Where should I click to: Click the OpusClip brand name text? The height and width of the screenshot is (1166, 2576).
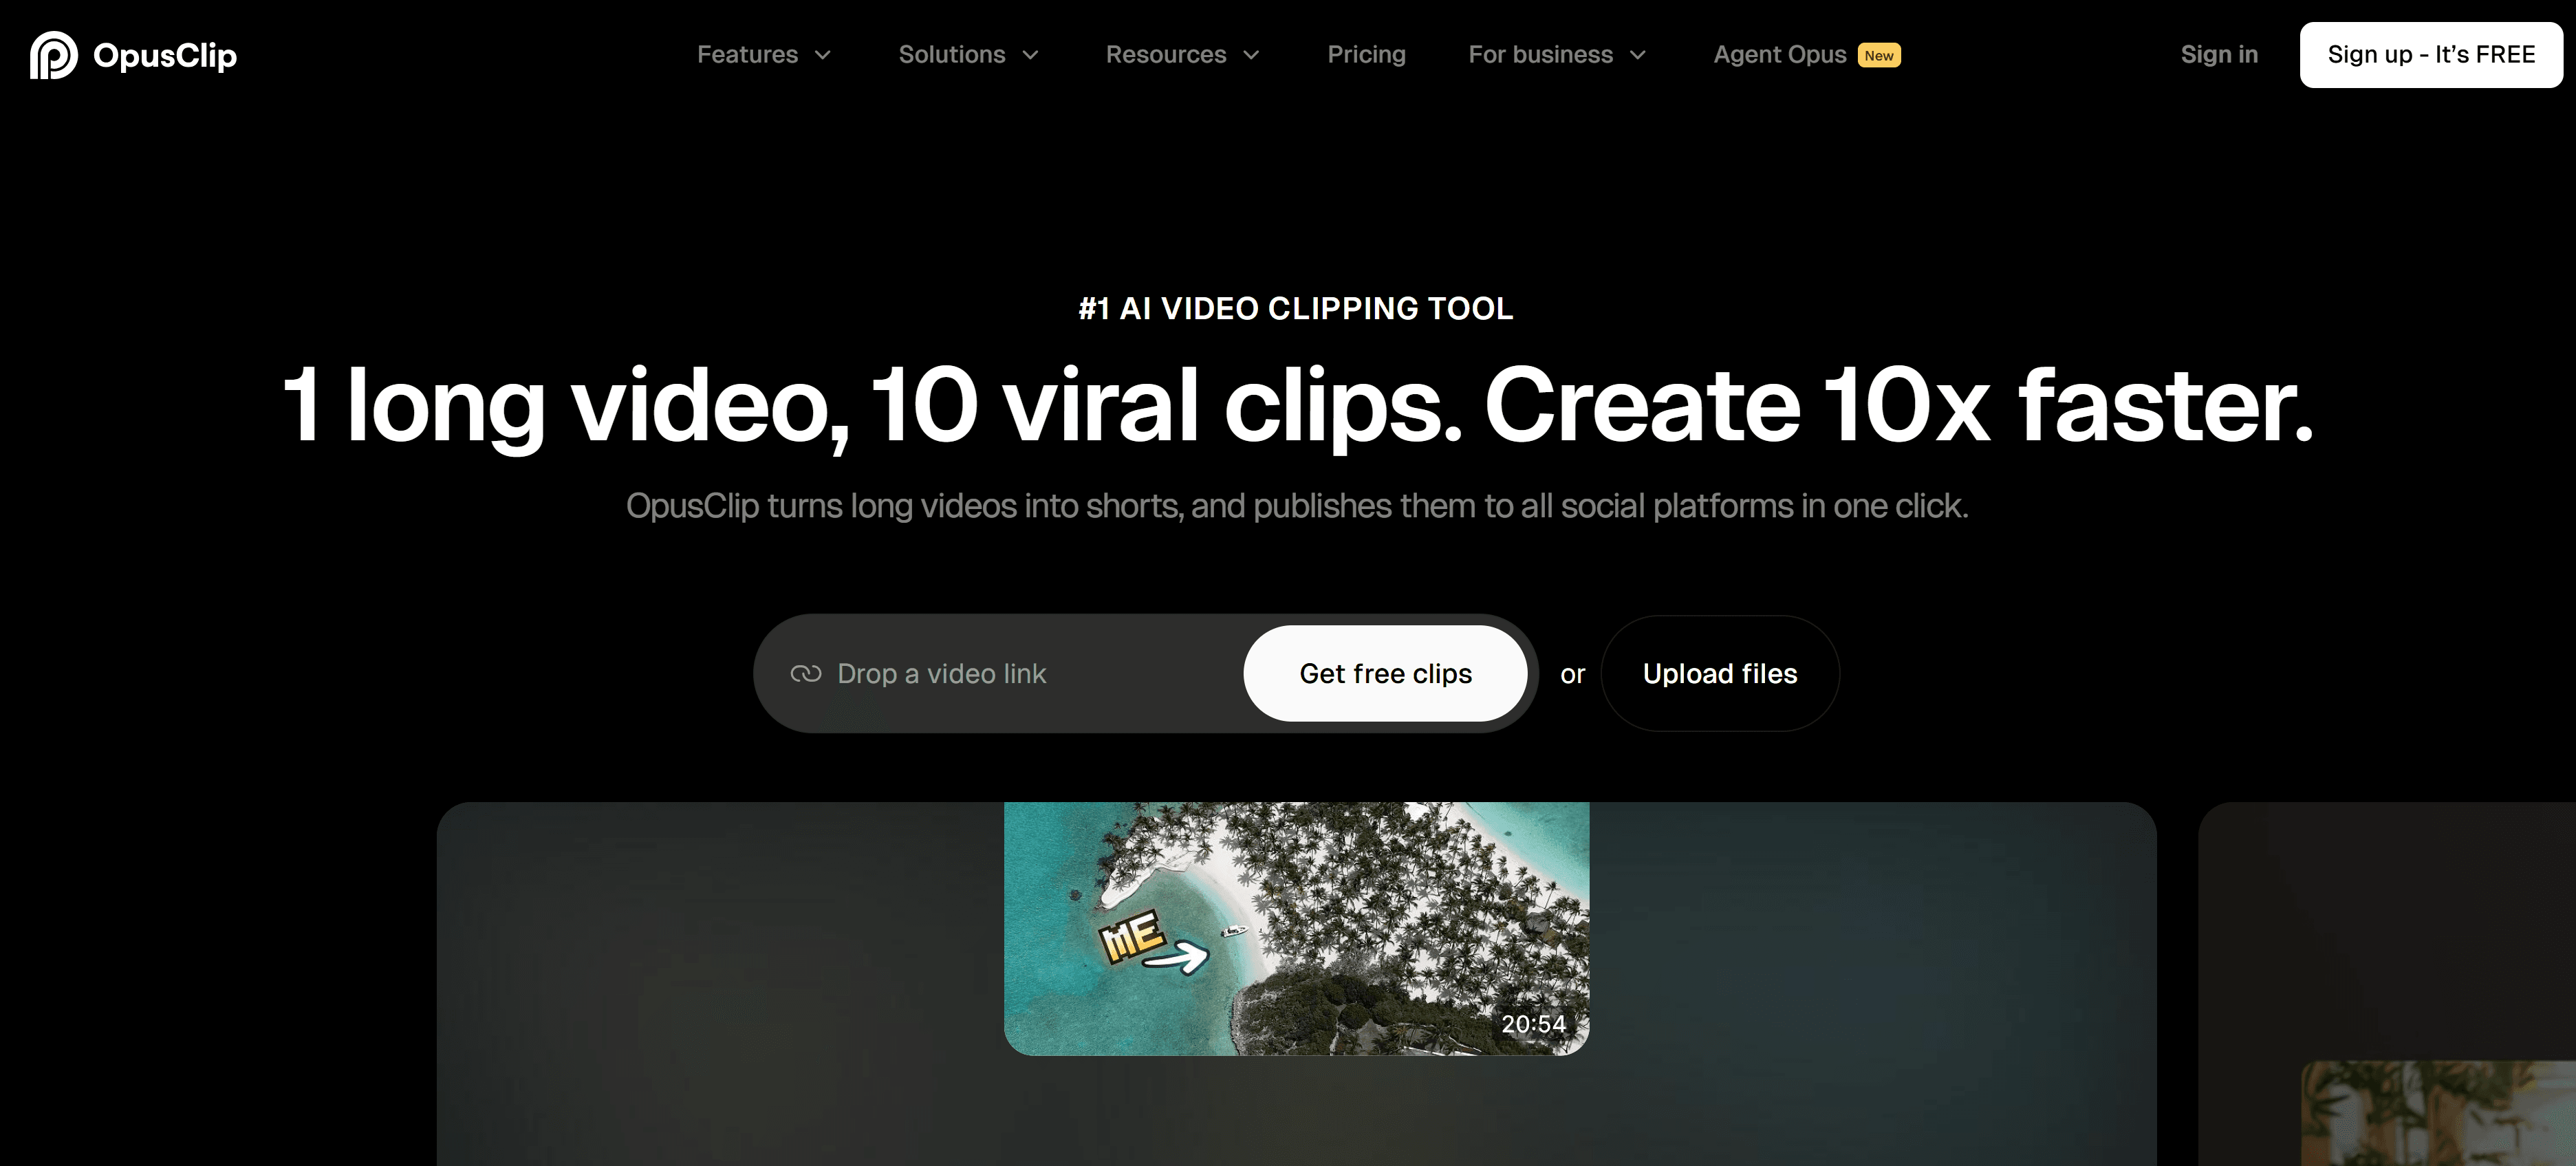(x=165, y=55)
